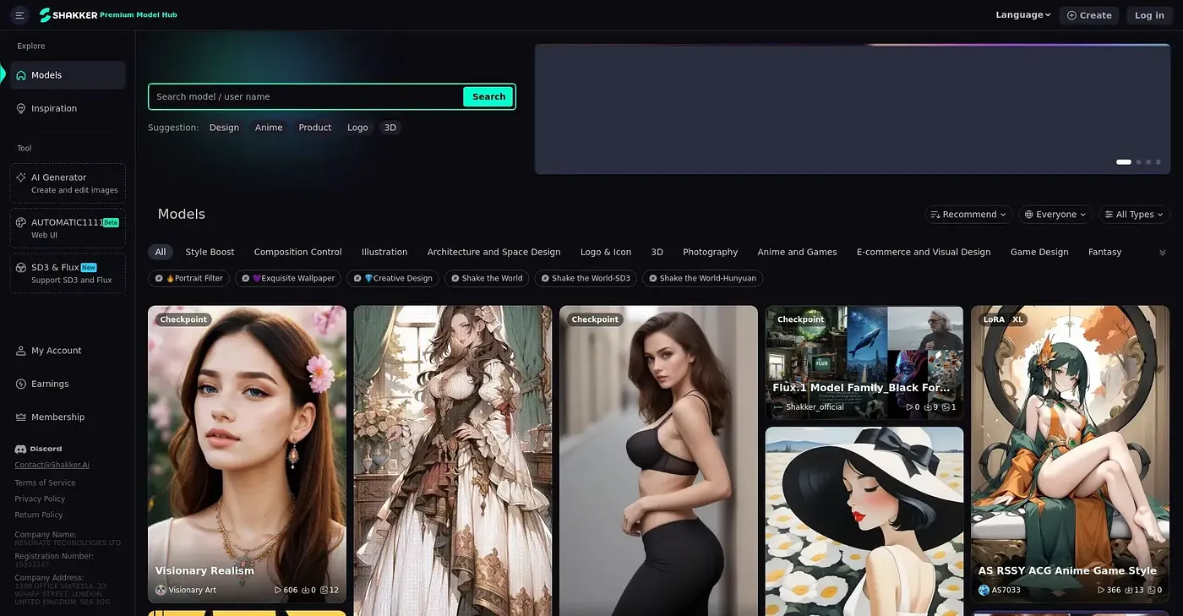Open the Visionary Realism model card
1183x616 pixels.
[x=247, y=454]
